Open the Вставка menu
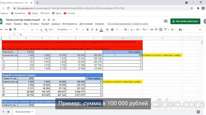 (x=34, y=24)
